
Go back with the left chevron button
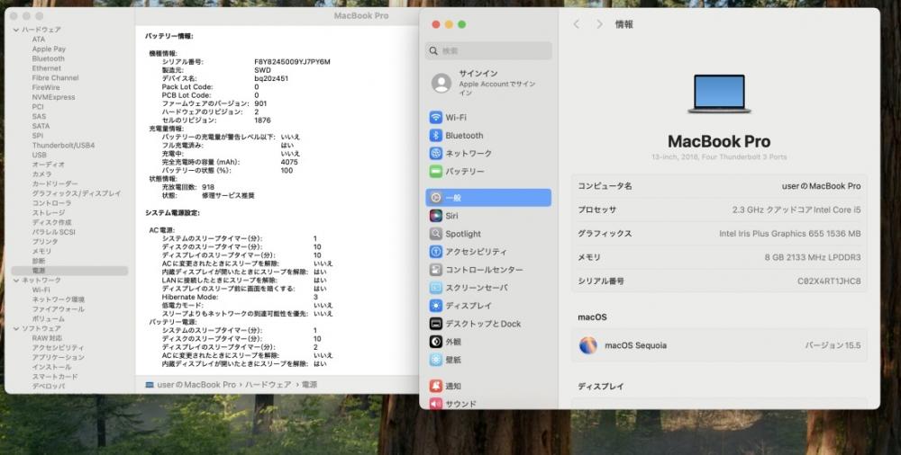click(x=577, y=24)
